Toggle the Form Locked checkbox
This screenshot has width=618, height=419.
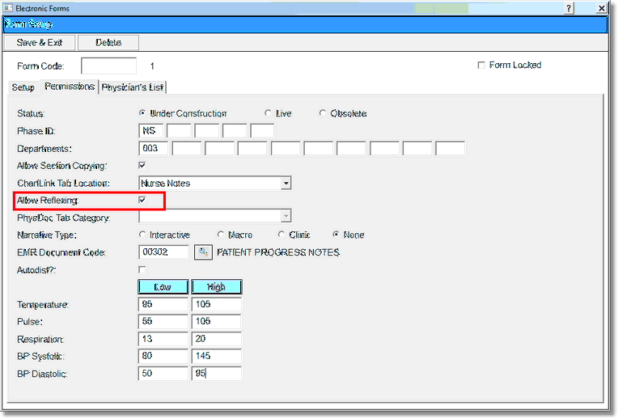click(480, 65)
